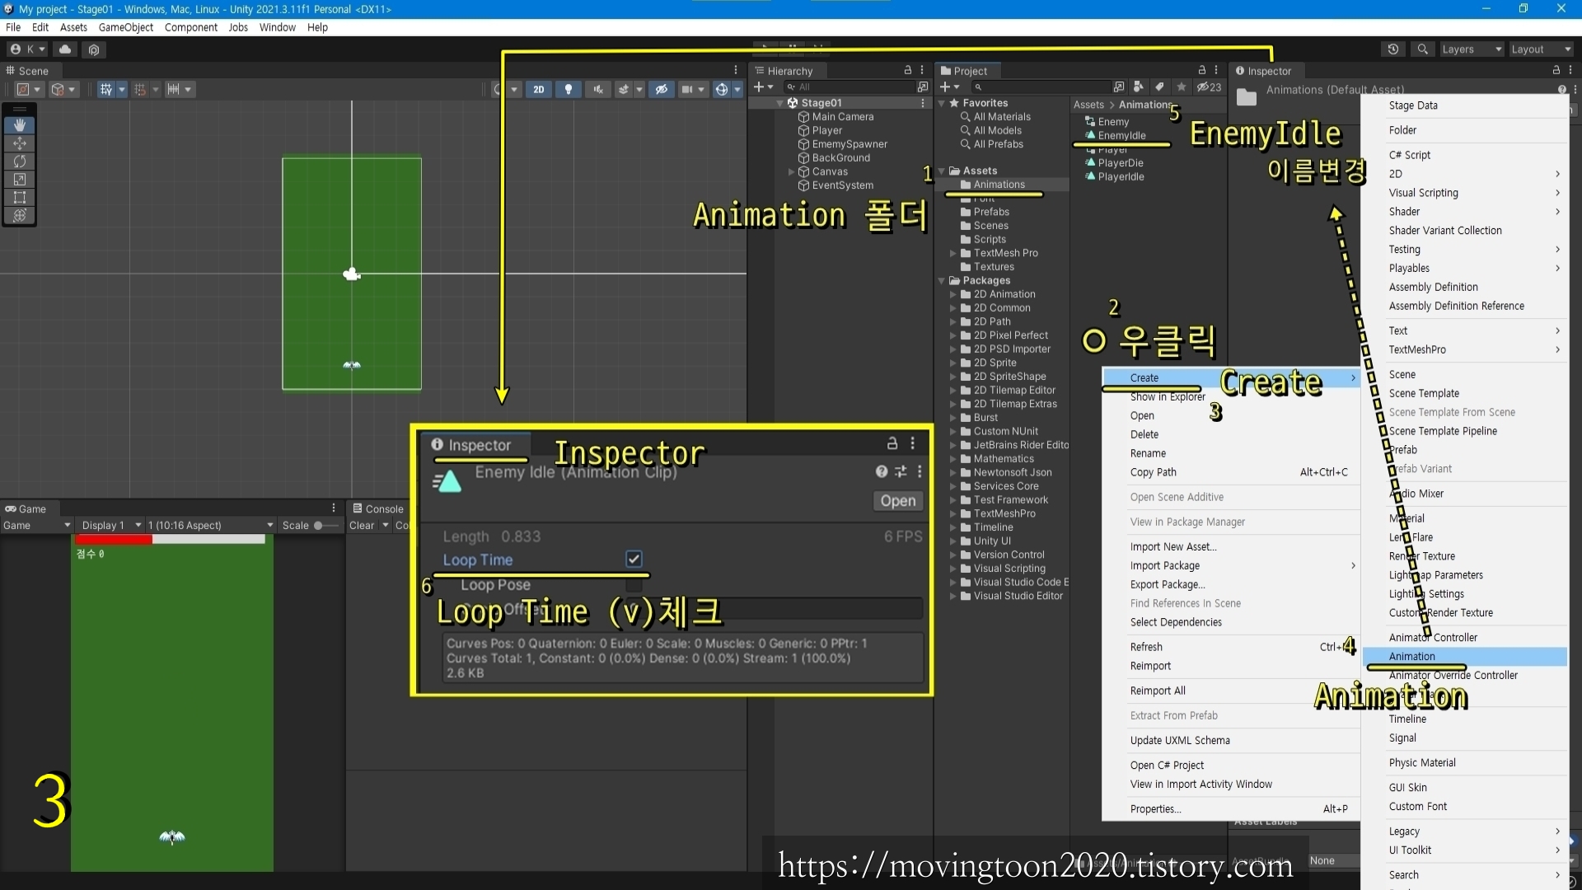Choose Show in Explorer in context menu

click(x=1231, y=396)
